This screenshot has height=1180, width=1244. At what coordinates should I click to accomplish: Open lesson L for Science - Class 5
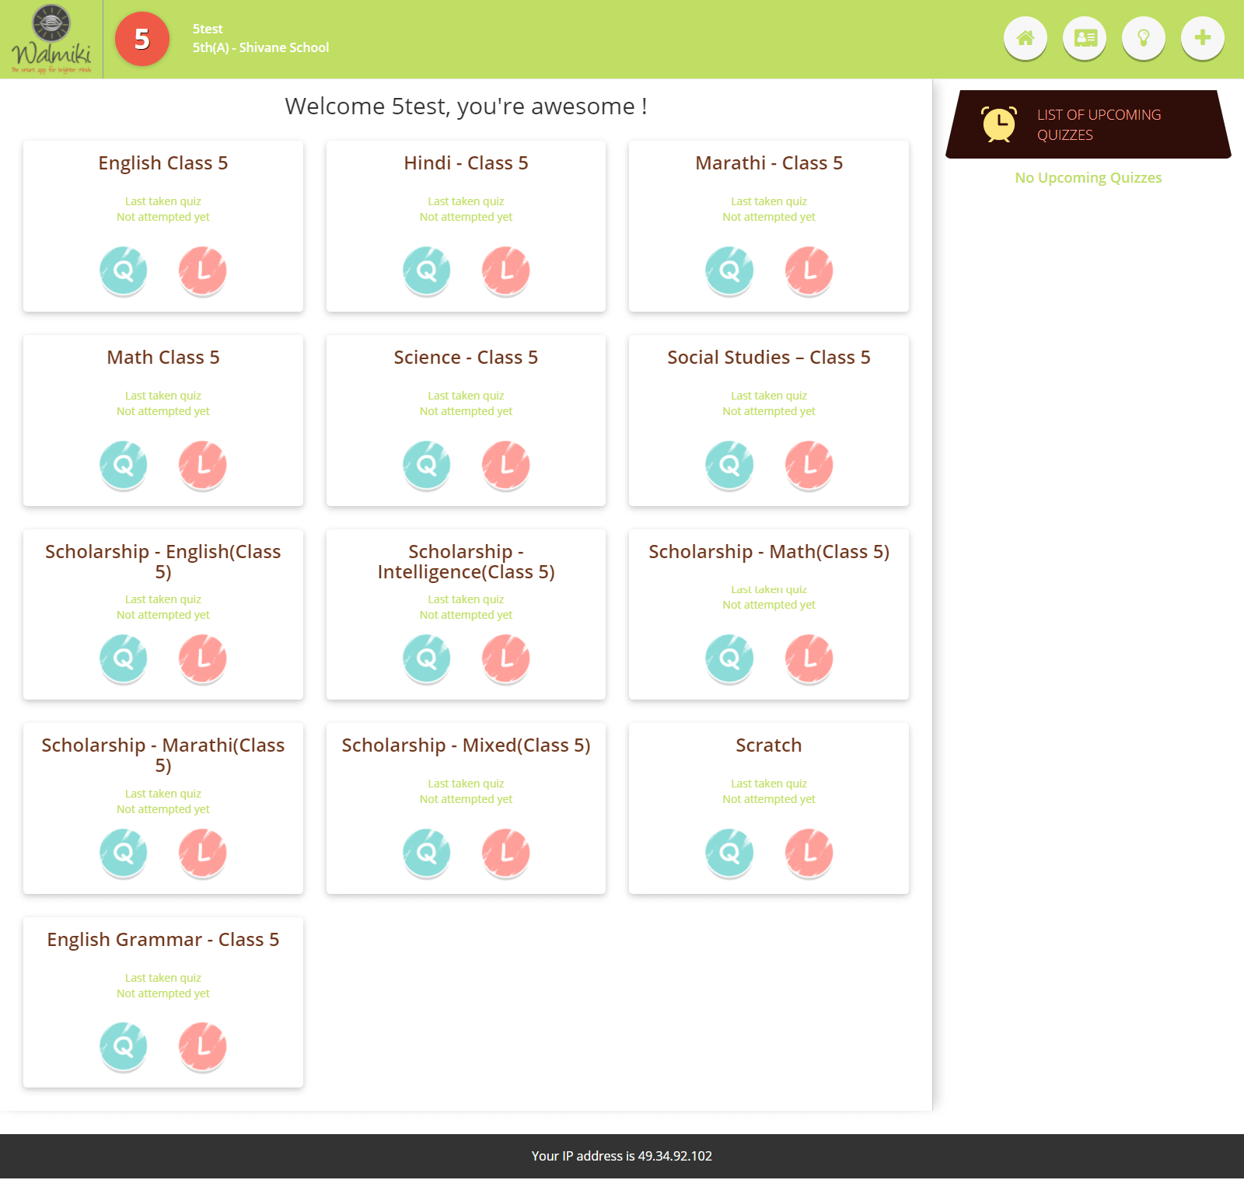[506, 465]
